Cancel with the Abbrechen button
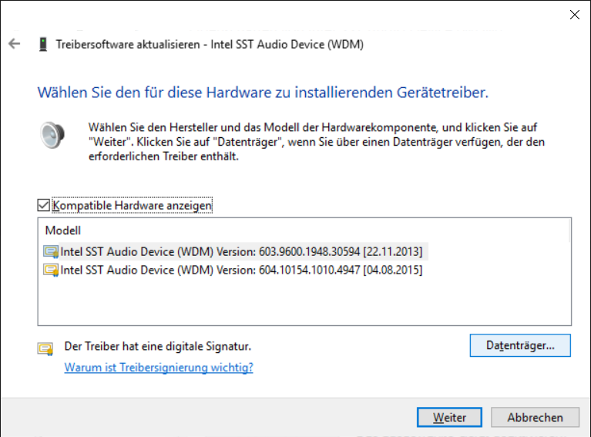This screenshot has width=591, height=437. [x=535, y=418]
